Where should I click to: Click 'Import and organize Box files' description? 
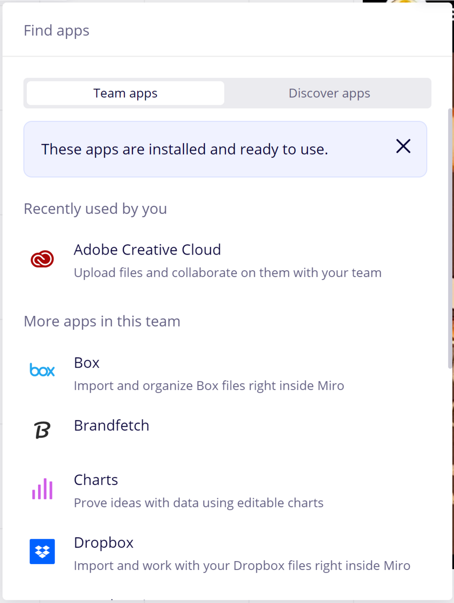(x=209, y=385)
